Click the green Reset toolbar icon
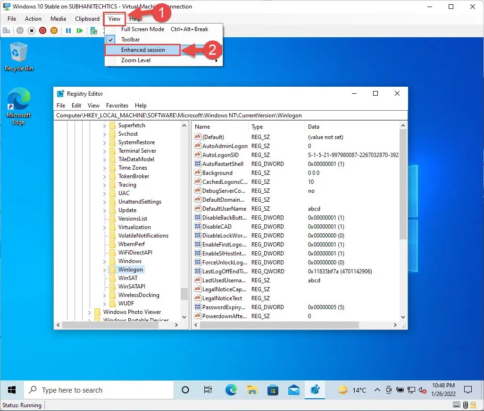The height and width of the screenshot is (411, 484). coord(80,31)
